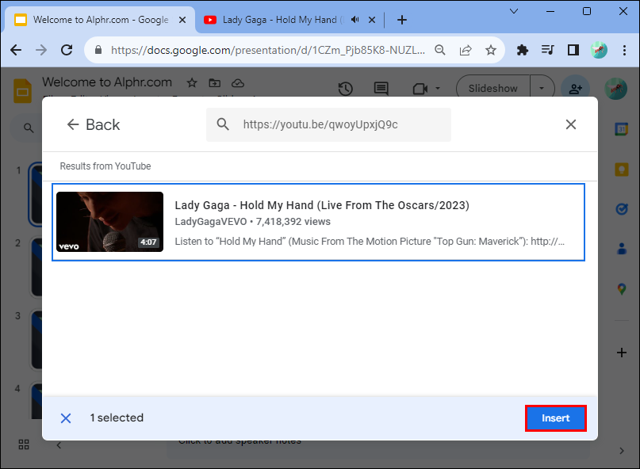Image resolution: width=640 pixels, height=469 pixels.
Task: Open Google Slides home icon
Action: [x=22, y=90]
